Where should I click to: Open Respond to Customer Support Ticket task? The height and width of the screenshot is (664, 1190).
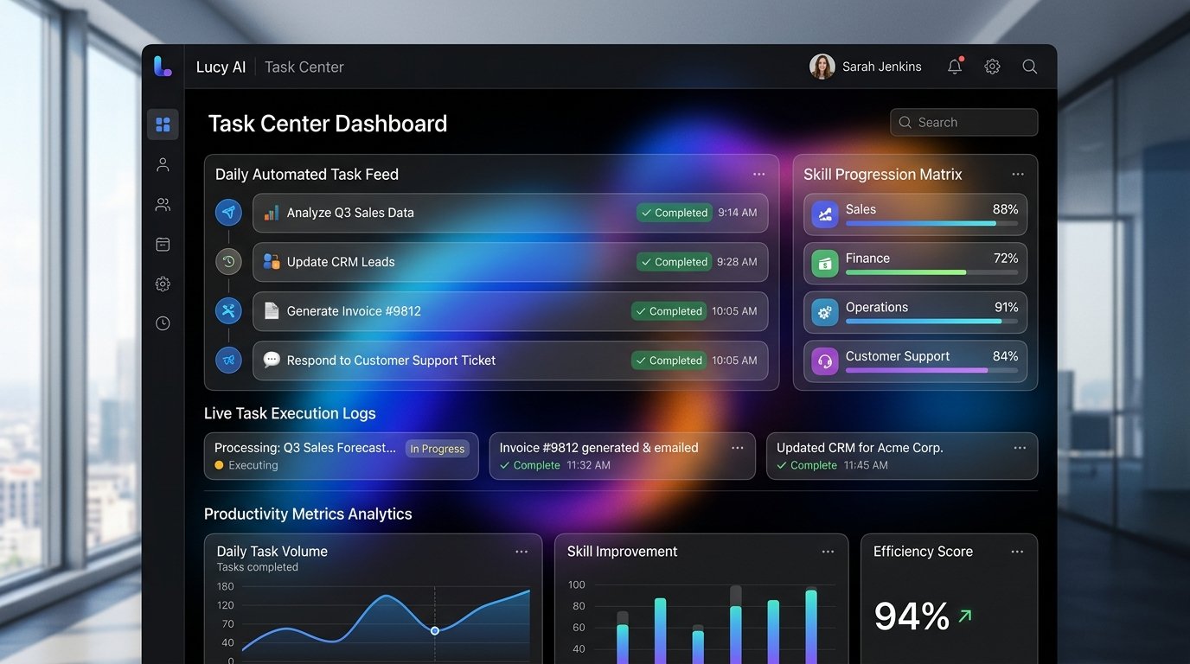click(510, 361)
